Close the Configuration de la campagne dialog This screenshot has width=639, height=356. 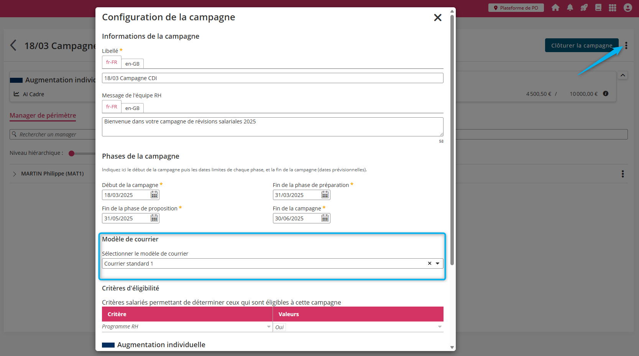pos(437,18)
